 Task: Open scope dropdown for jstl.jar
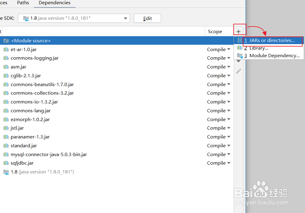pyautogui.click(x=229, y=128)
